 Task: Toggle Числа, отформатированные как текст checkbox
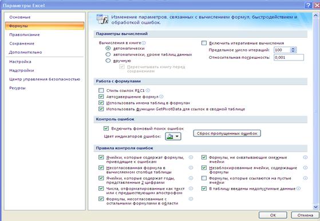coord(101,188)
